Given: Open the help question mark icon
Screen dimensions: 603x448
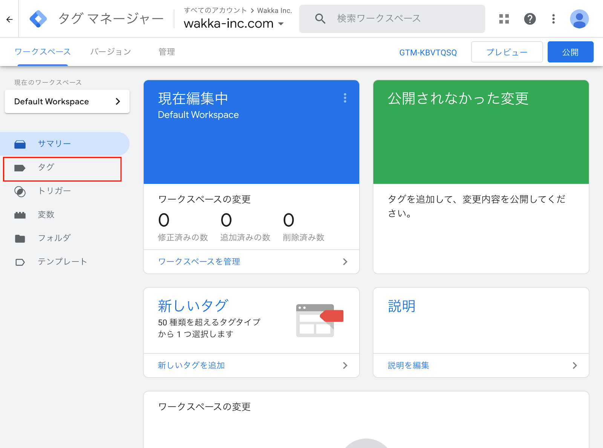Looking at the screenshot, I should (530, 19).
